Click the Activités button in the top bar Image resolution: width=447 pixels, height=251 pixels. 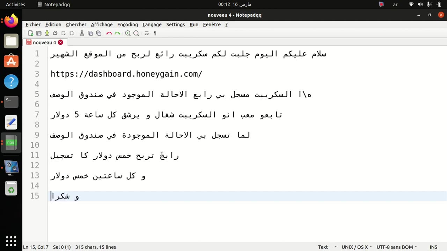[x=15, y=5]
